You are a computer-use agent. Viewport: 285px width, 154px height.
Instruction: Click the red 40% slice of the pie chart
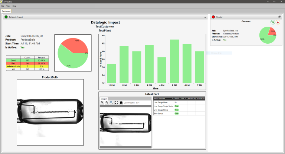click(75, 45)
